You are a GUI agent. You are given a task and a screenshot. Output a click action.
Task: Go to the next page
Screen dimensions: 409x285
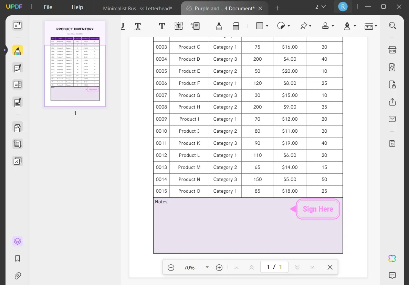[297, 267]
